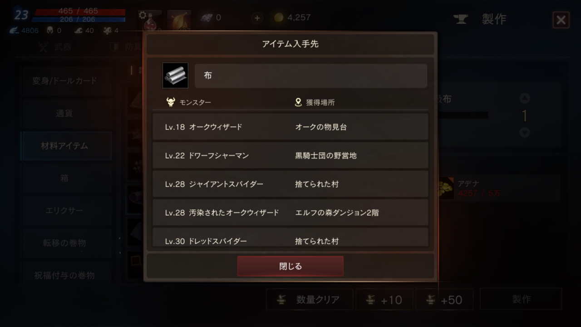Click the アデナ coin material icon
The image size is (581, 327).
(445, 188)
